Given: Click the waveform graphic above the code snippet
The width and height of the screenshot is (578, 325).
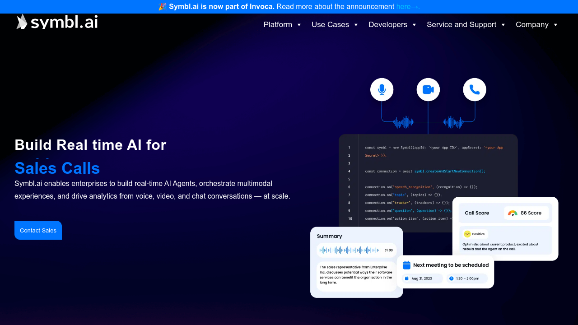Looking at the screenshot, I should [x=404, y=122].
